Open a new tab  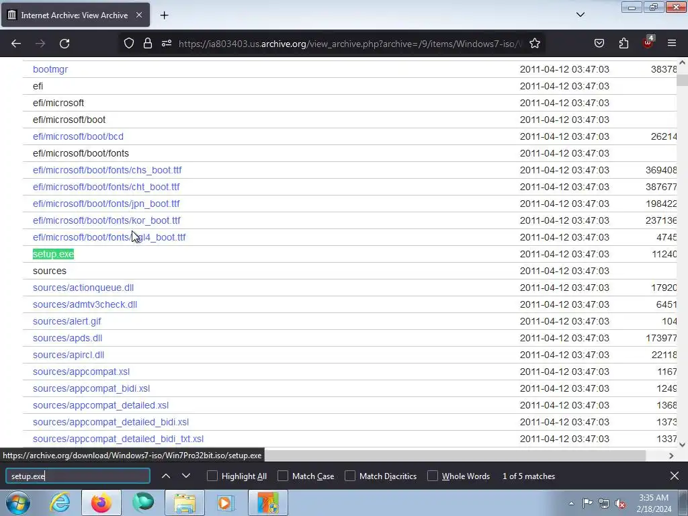coord(164,15)
